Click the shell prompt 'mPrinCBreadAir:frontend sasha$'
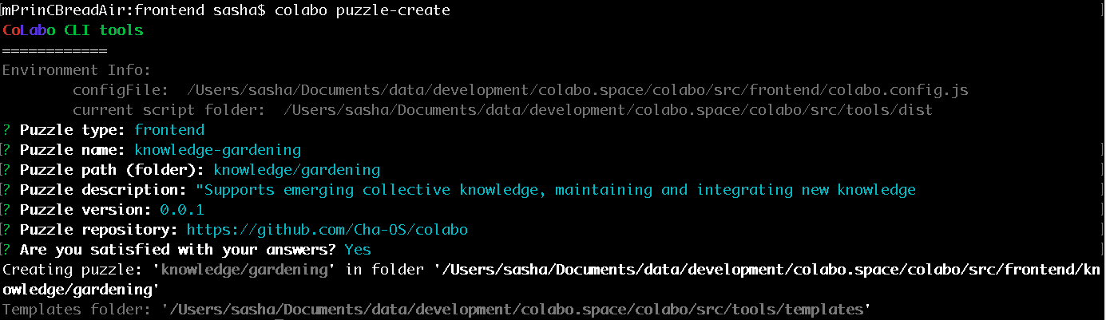The image size is (1106, 320). pos(134,10)
